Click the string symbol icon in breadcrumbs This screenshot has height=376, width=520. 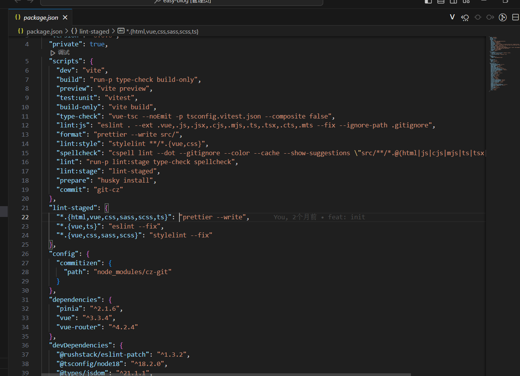(121, 31)
